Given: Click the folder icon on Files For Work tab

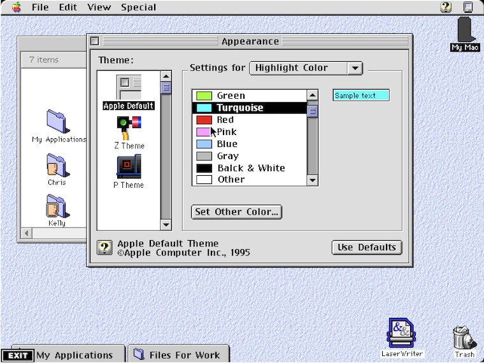Looking at the screenshot, I should click(x=139, y=354).
